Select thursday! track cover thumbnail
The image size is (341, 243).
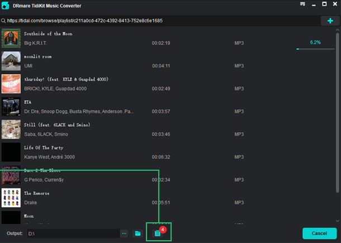(11, 83)
